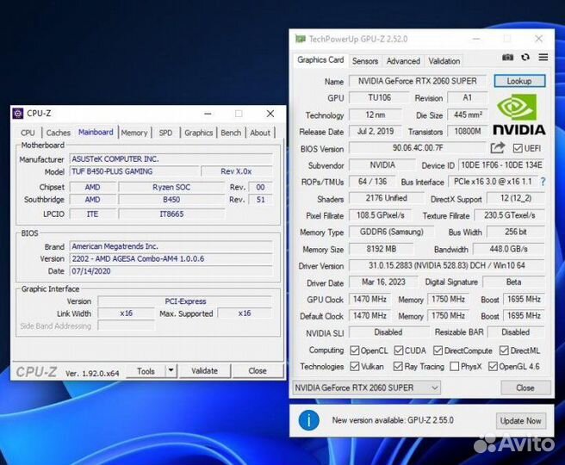Click the Link Width x16 value
Image resolution: width=565 pixels, height=465 pixels.
[x=126, y=313]
